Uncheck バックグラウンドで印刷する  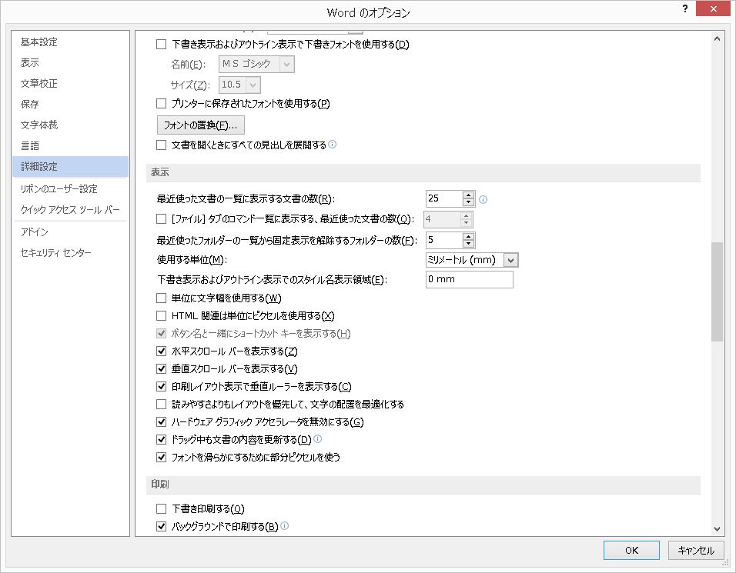(x=161, y=527)
